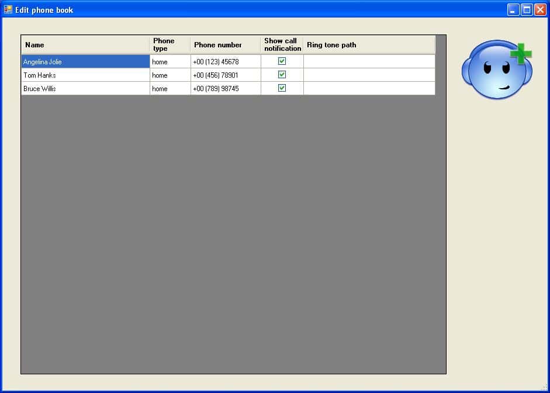Select the Bruce Willis name cell
This screenshot has width=550, height=393.
pos(85,89)
